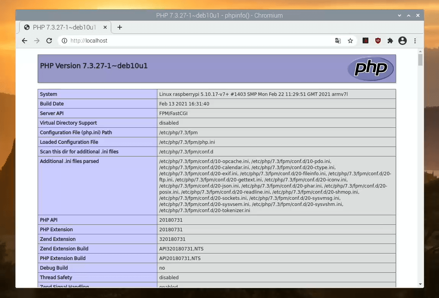Open the translate page icon
The height and width of the screenshot is (298, 439).
point(338,41)
